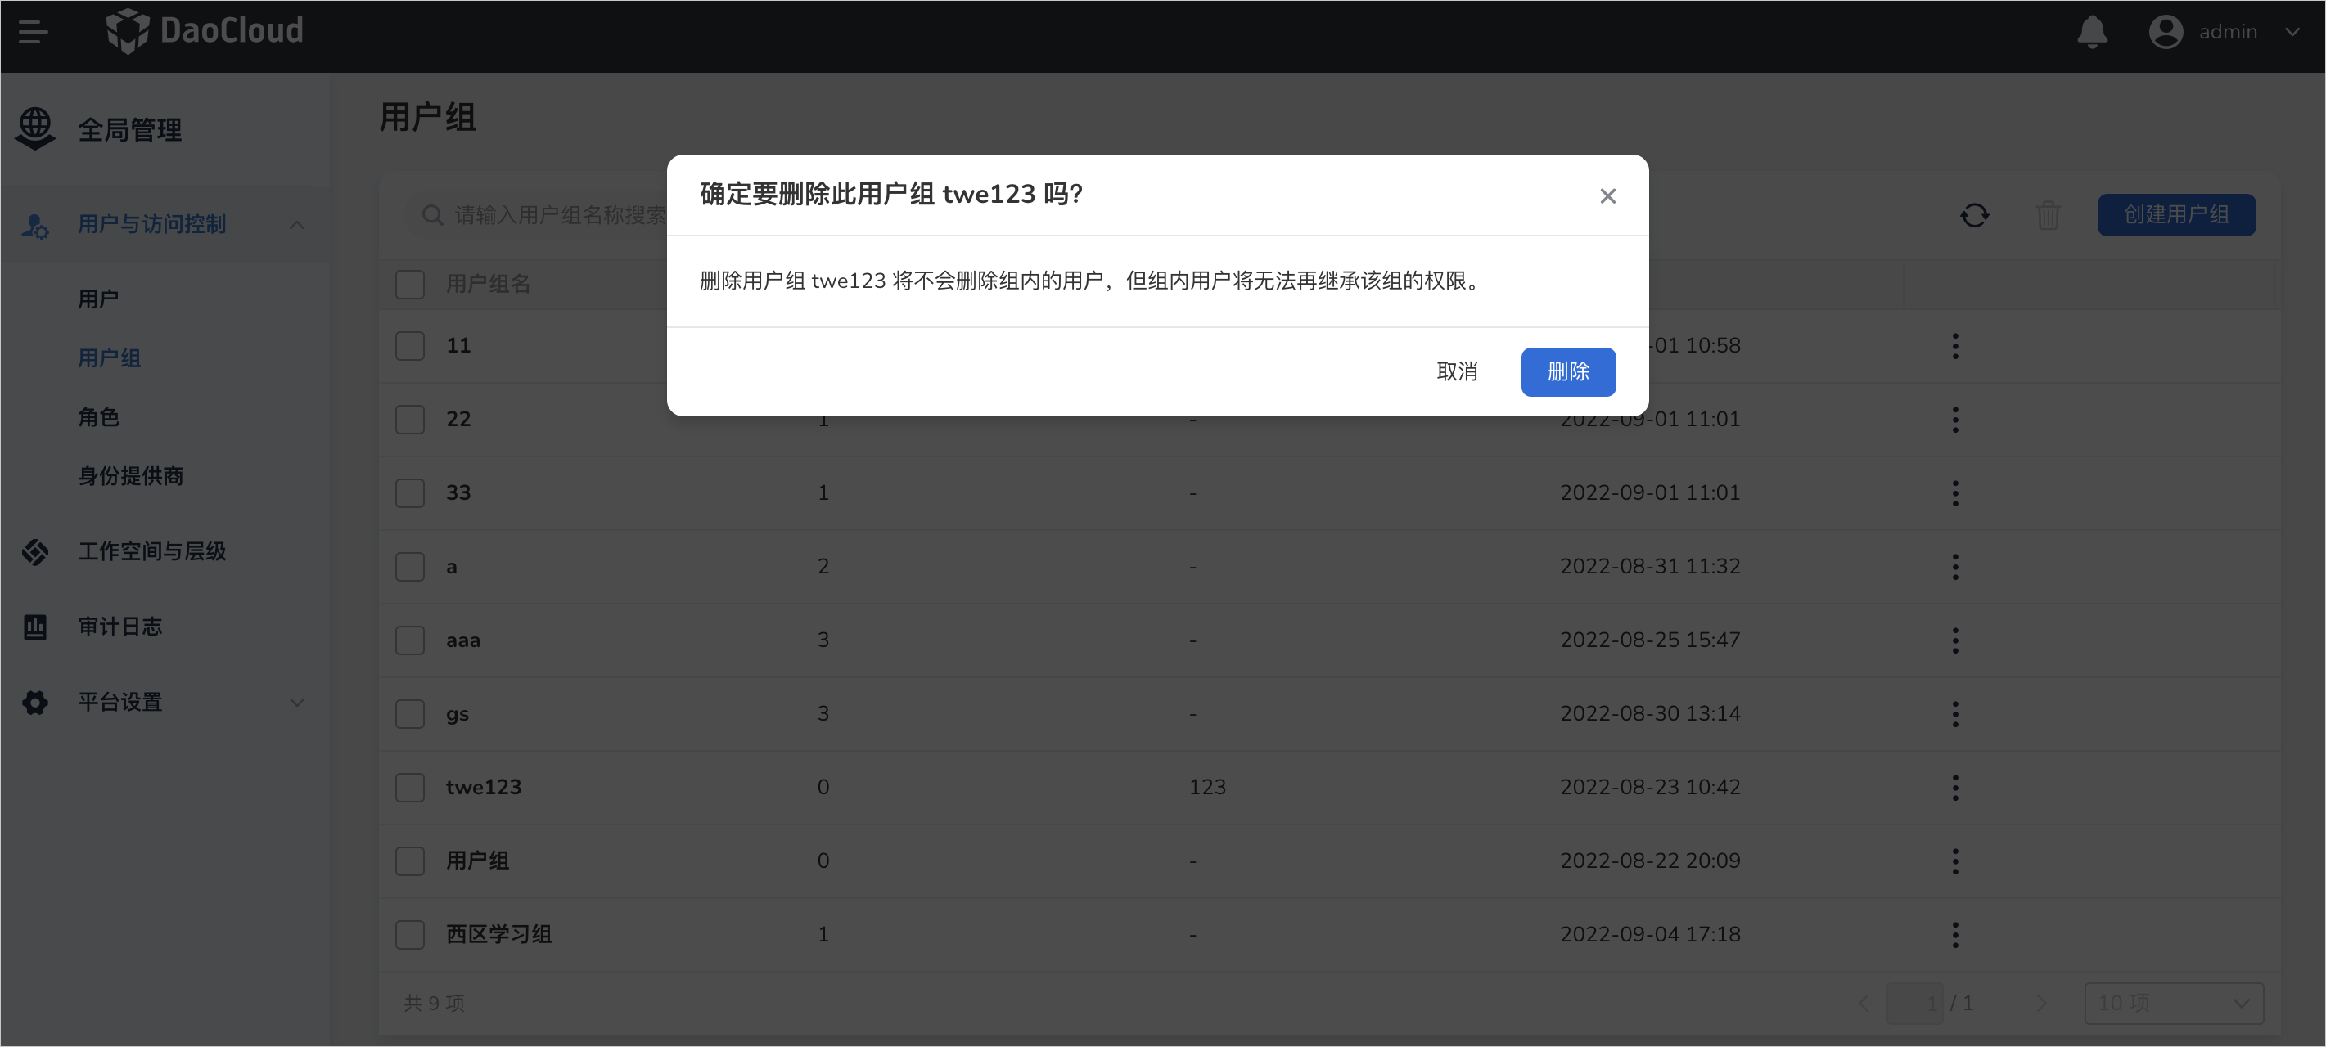This screenshot has height=1047, width=2326.
Task: Click the description 123 for twe123
Action: click(x=1207, y=787)
